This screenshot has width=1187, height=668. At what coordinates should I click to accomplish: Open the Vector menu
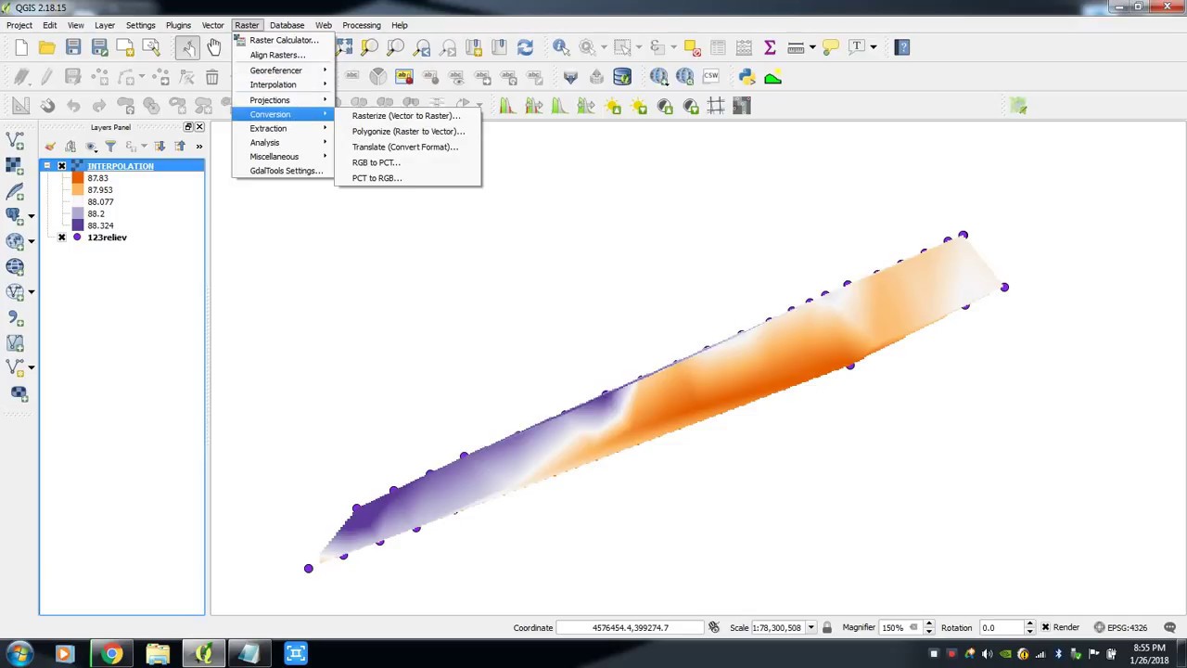(212, 25)
